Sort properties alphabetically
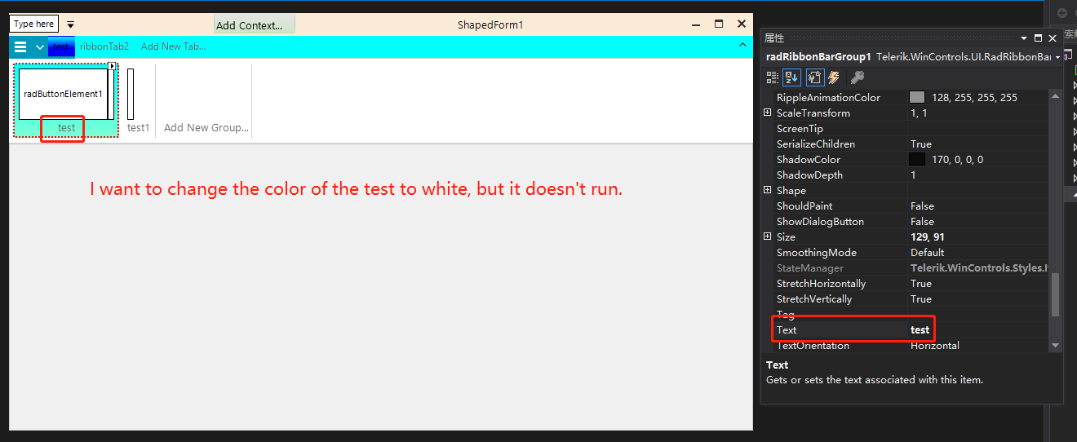Screen dimensions: 1077x442 [791, 77]
